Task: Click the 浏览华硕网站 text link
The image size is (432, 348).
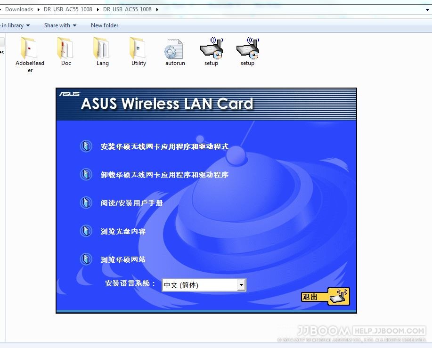Action: (x=123, y=259)
